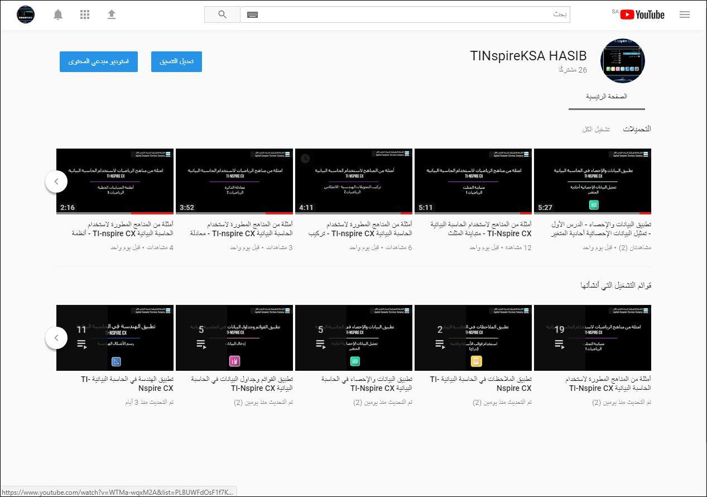Open the video thumbnail with duration 3:52
Image resolution: width=707 pixels, height=497 pixels.
point(234,181)
